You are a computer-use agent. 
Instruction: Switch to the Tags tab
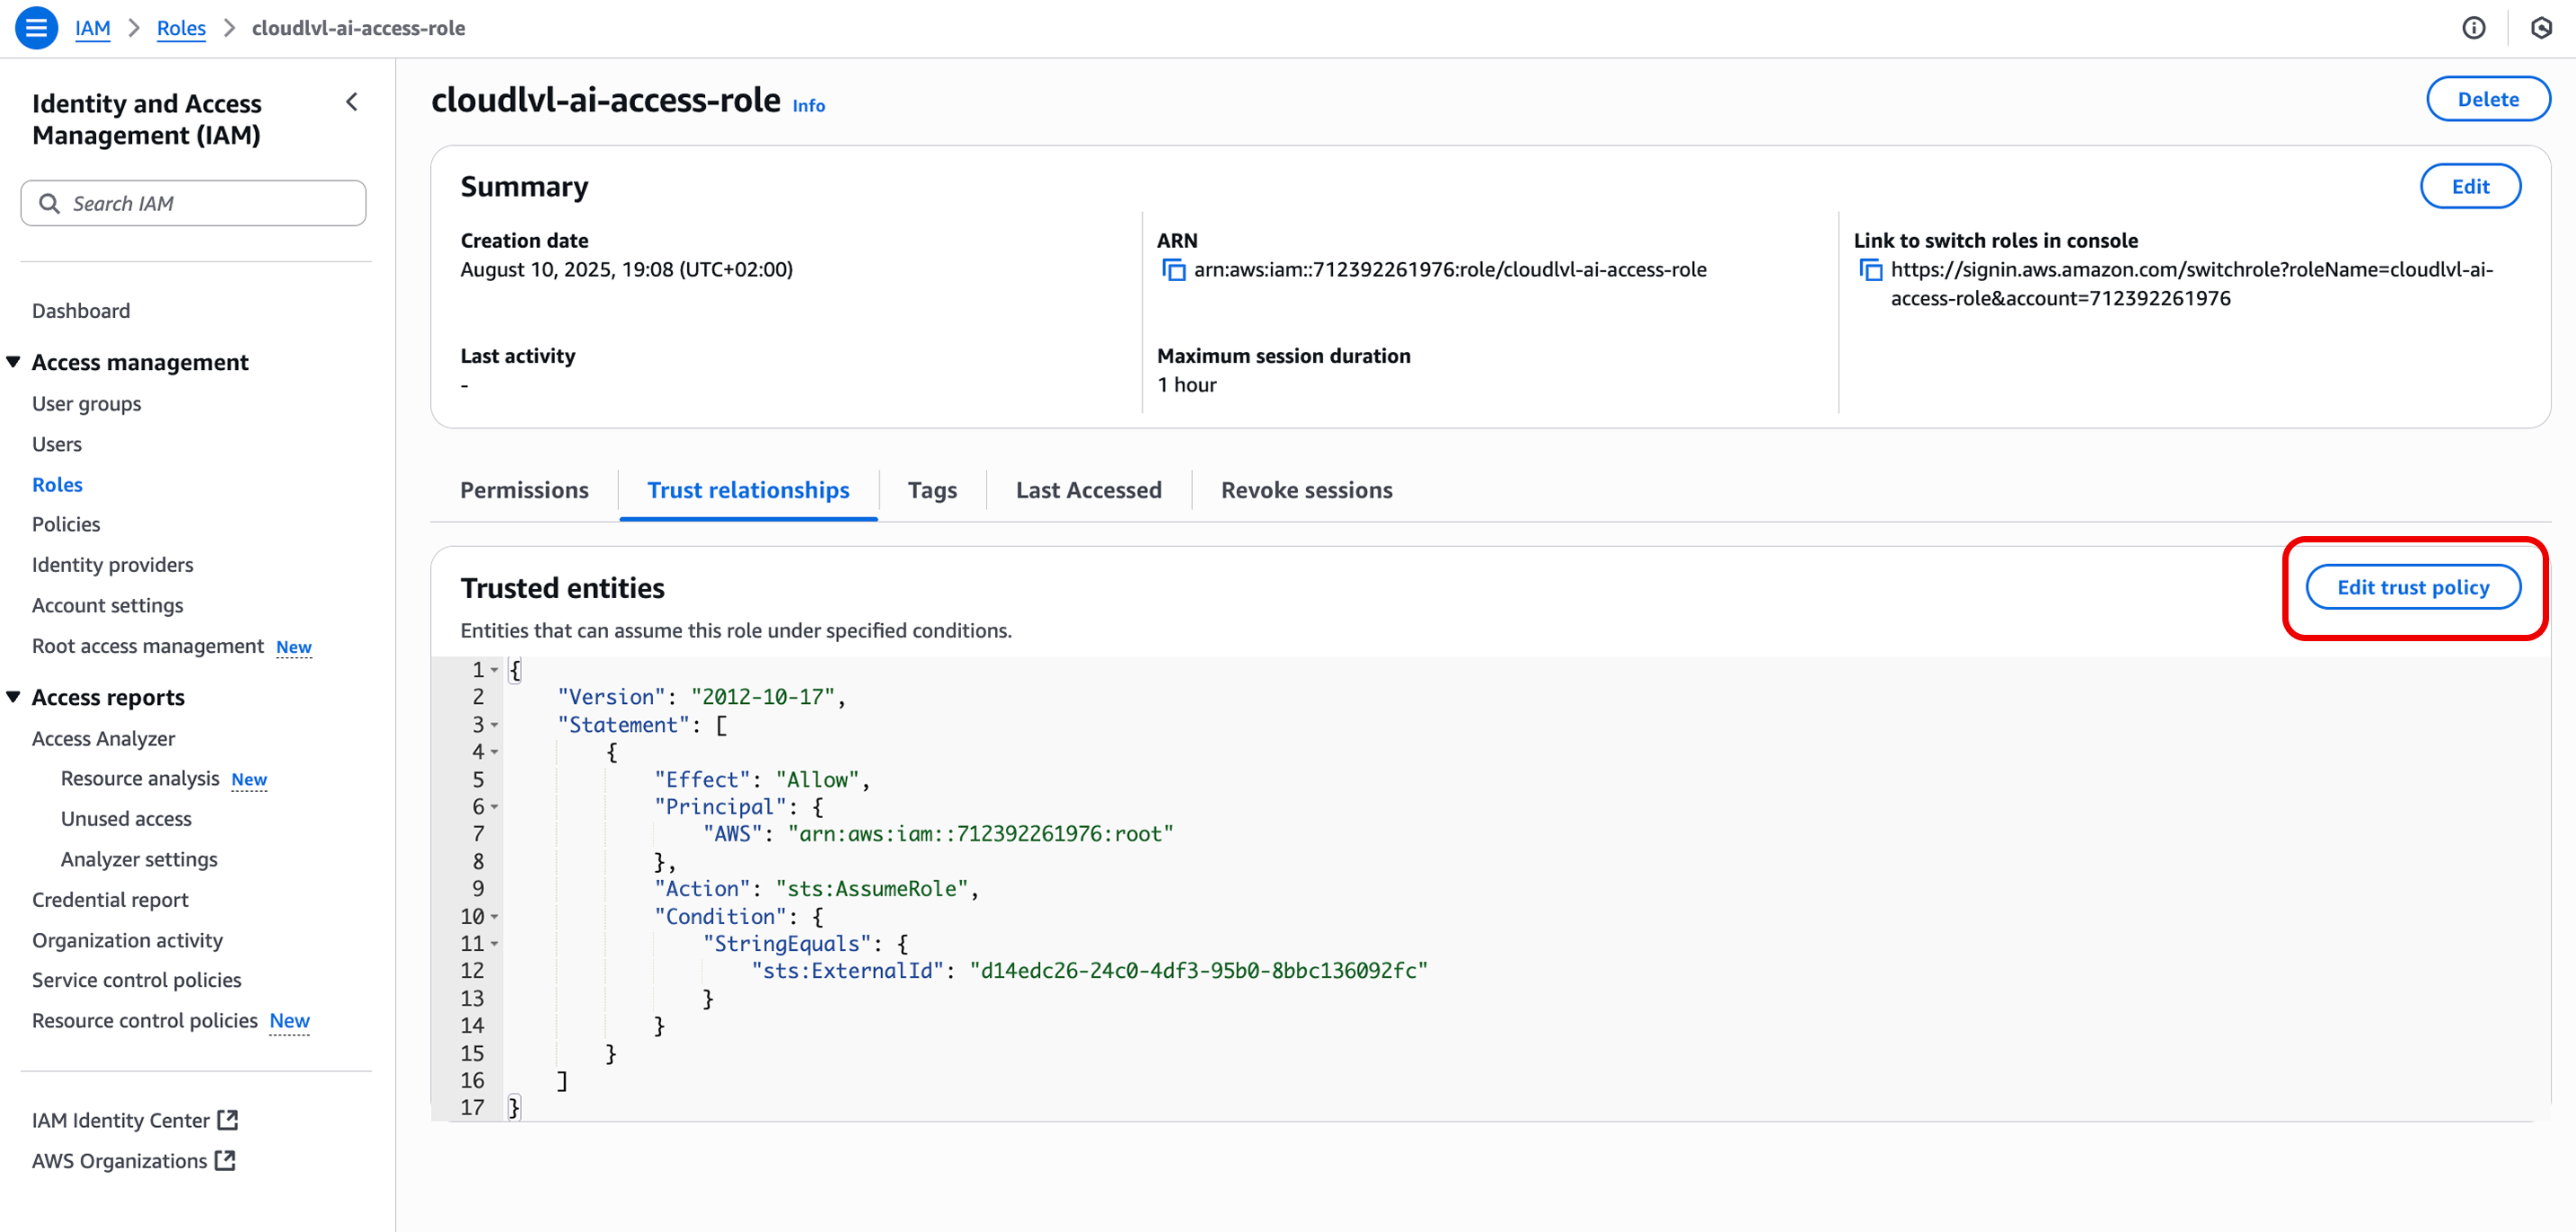click(932, 489)
